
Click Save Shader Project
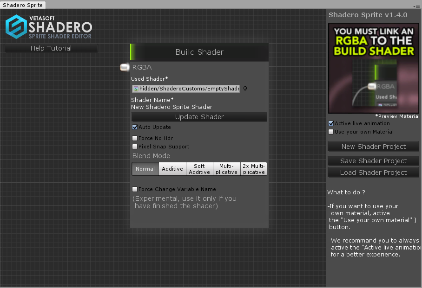click(x=373, y=161)
